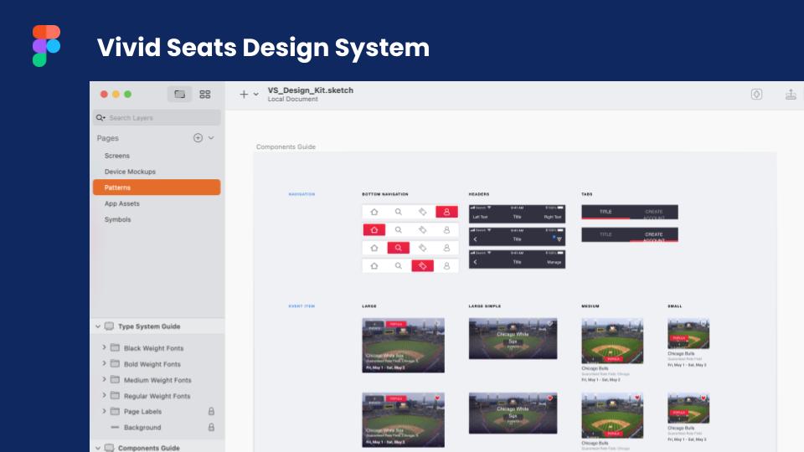The height and width of the screenshot is (452, 804).
Task: Open the VS_Design_Kit.sketch document title
Action: [x=310, y=90]
